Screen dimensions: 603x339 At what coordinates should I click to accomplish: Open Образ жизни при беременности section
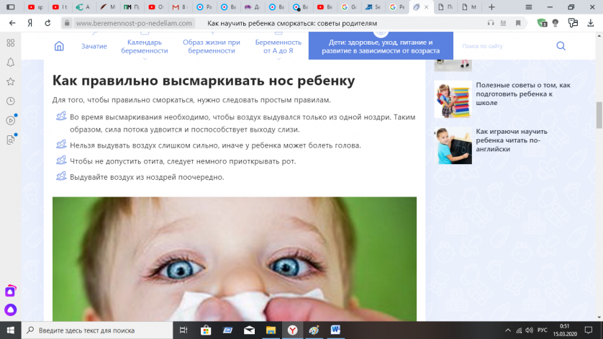click(212, 47)
